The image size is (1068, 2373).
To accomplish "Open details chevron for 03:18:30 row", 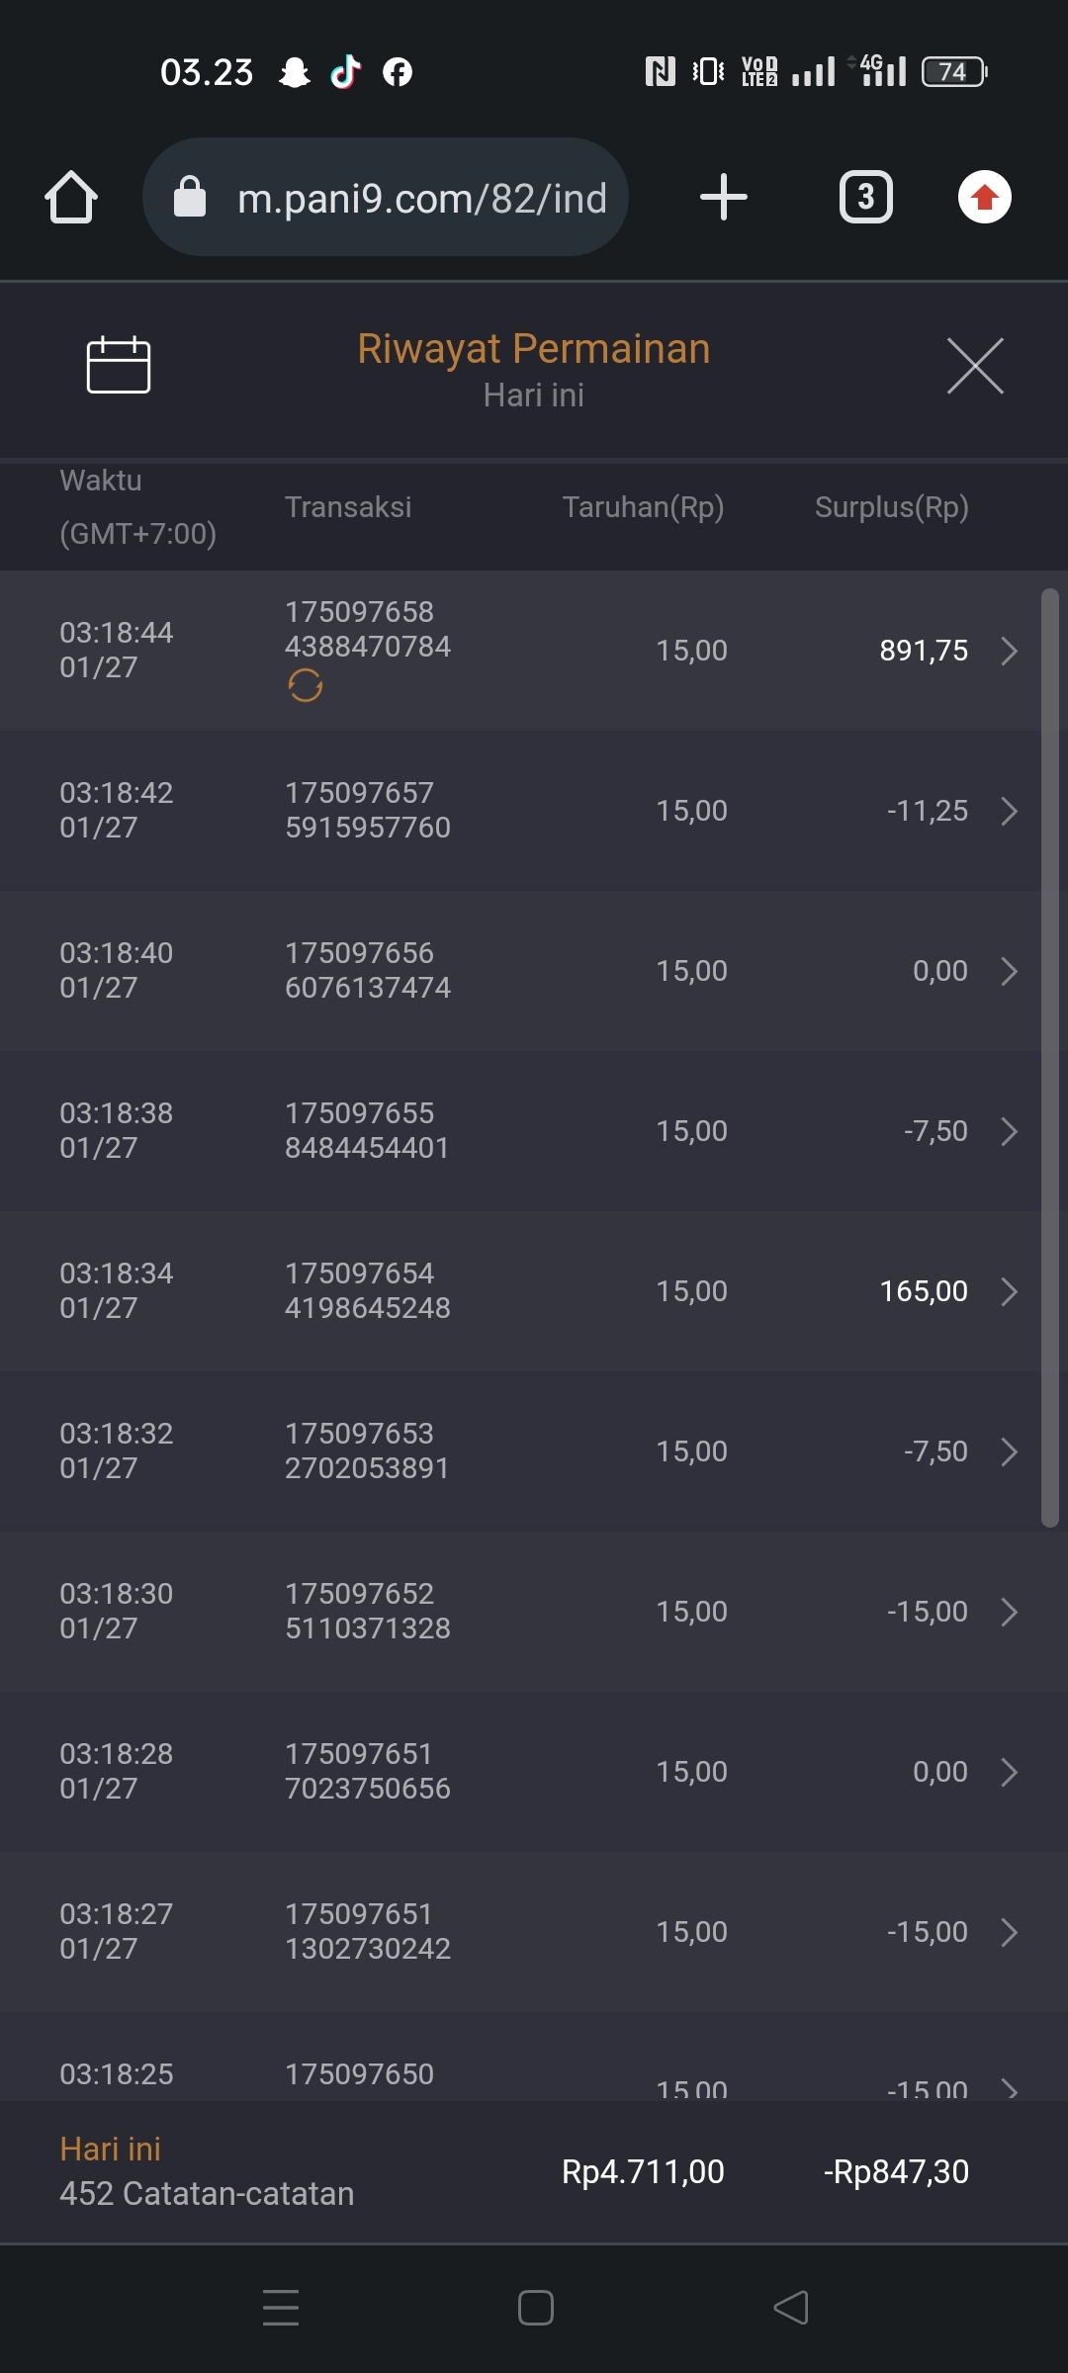I will [1009, 1612].
